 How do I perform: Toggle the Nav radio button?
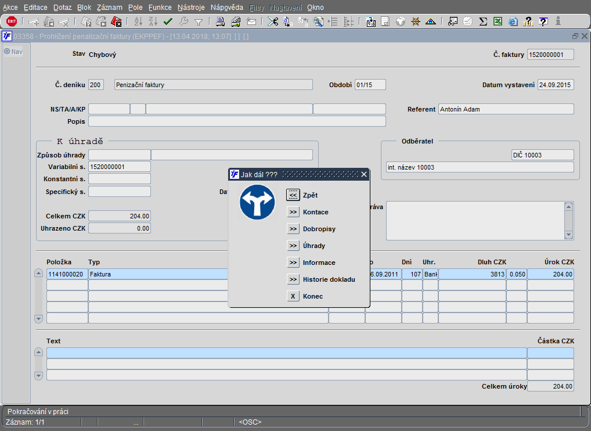(x=8, y=51)
